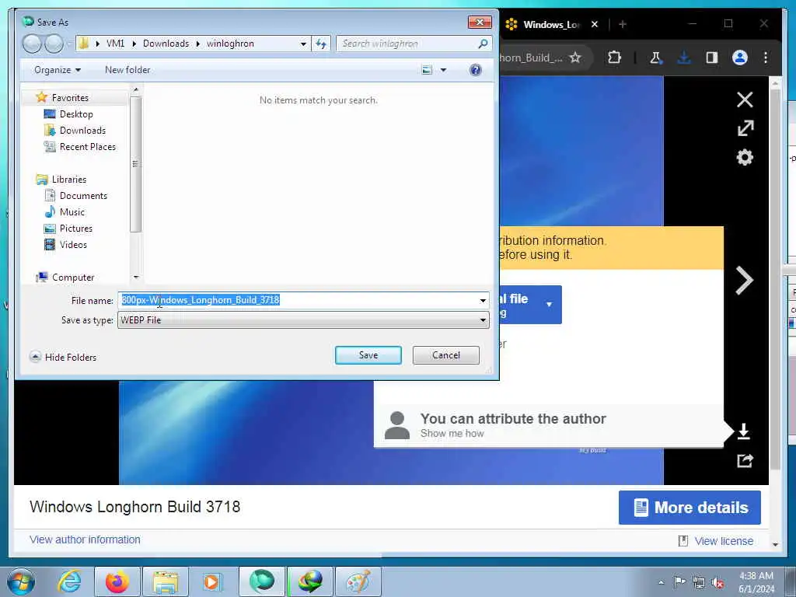
Task: Expand address path history dropdown
Action: pos(303,44)
